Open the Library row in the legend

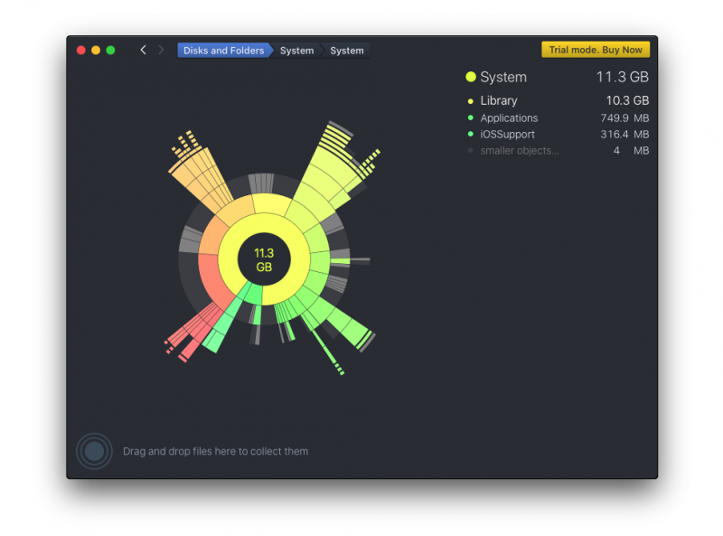[x=558, y=100]
